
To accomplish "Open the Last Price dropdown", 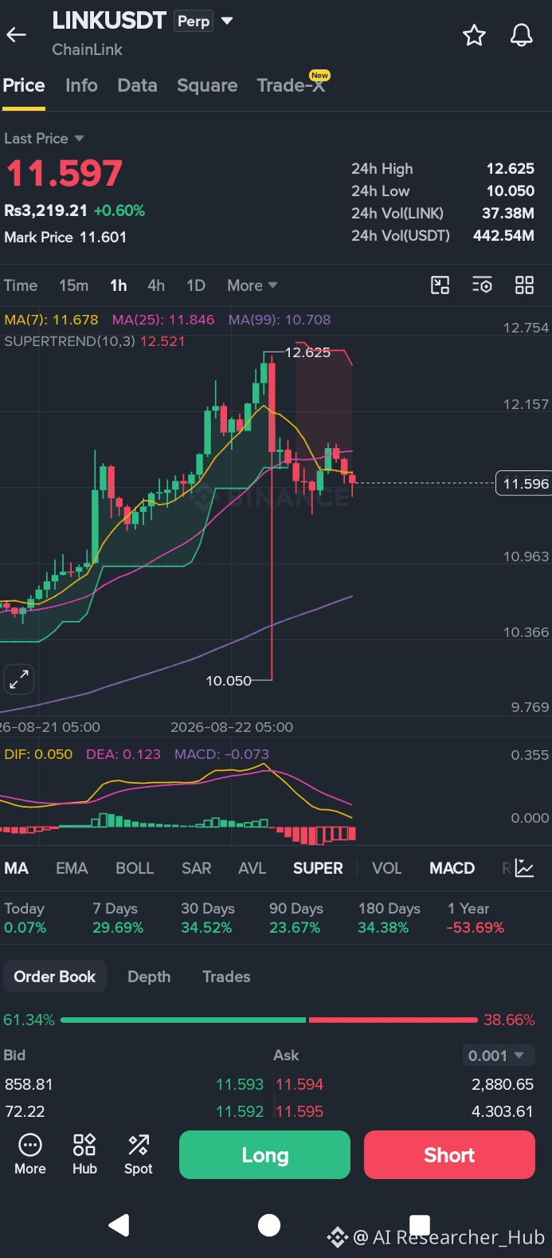I will 44,139.
